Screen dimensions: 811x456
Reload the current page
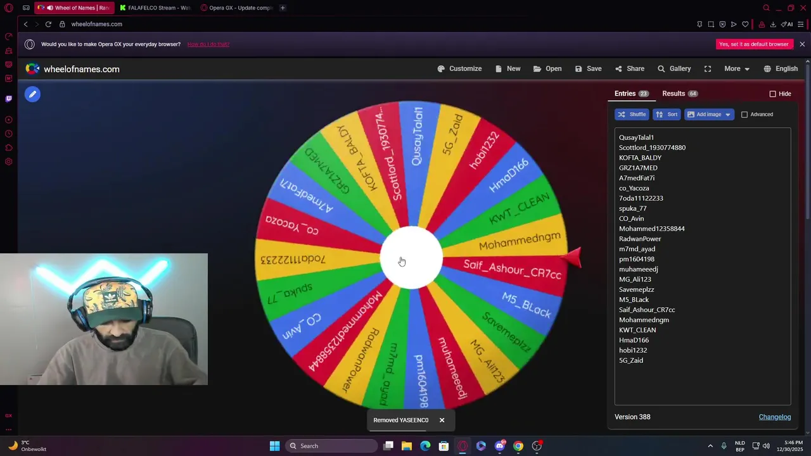pyautogui.click(x=48, y=24)
